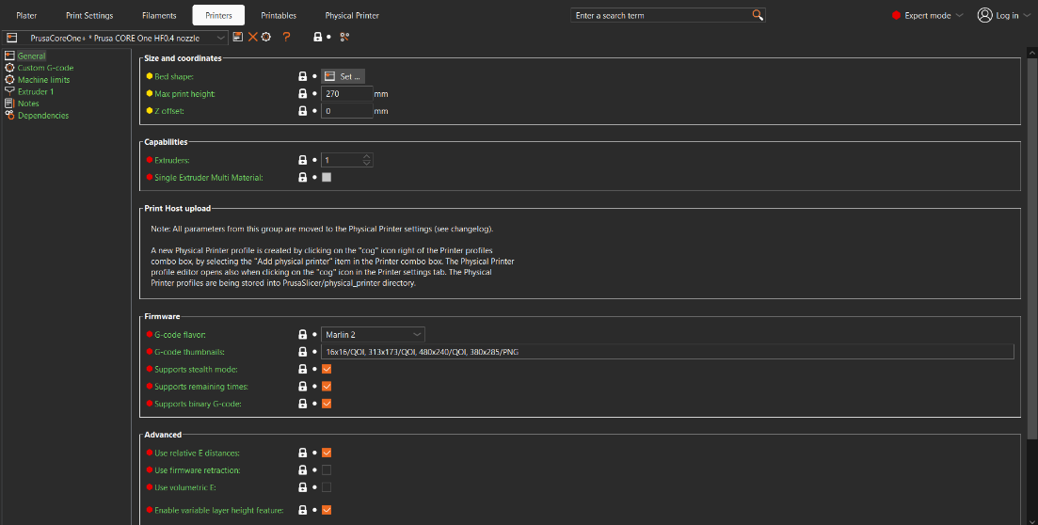The height and width of the screenshot is (525, 1038).
Task: Disable variable layer height feature checkbox
Action: [x=327, y=511]
